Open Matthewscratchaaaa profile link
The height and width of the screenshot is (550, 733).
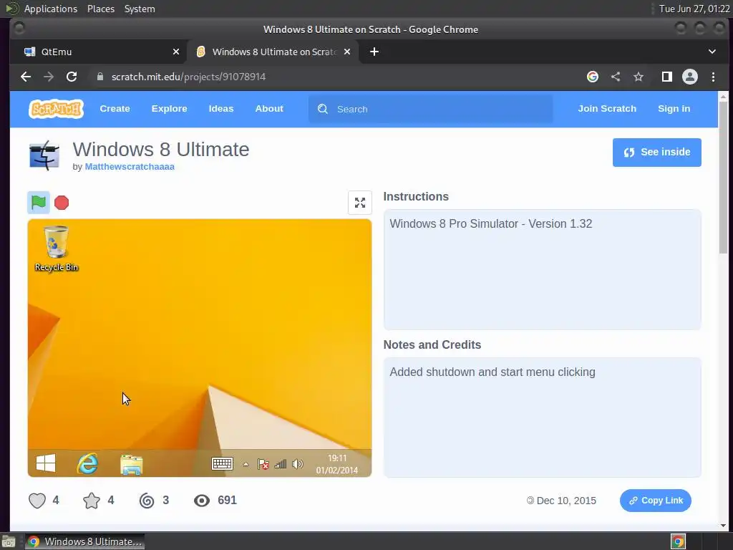pyautogui.click(x=130, y=166)
